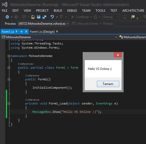Open the Redo history dropdown
The width and height of the screenshot is (146, 144).
coord(66,17)
